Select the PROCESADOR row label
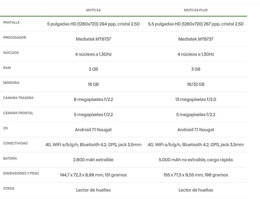This screenshot has height=199, width=260. coord(15,37)
